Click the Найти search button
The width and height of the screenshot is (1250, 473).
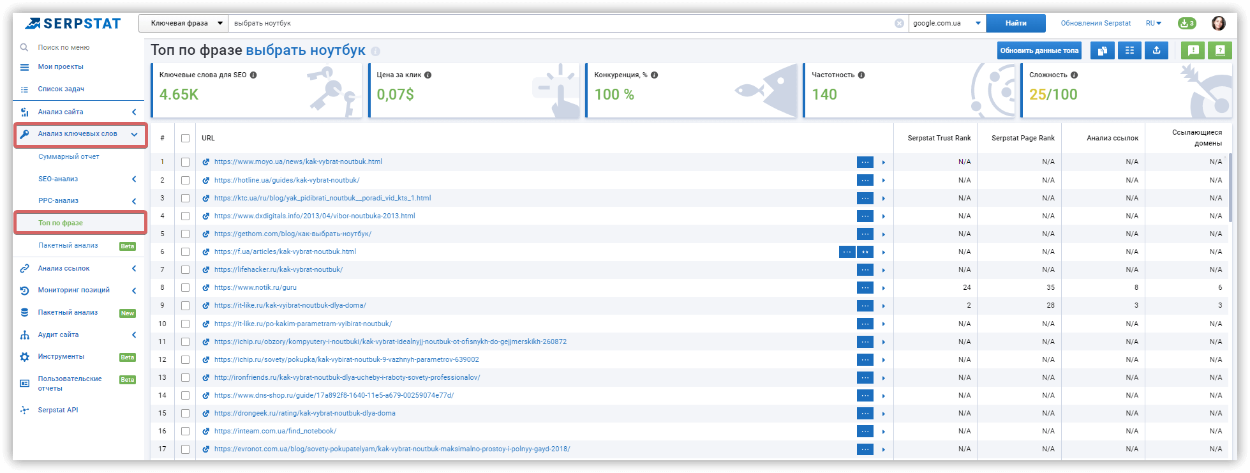[1016, 24]
